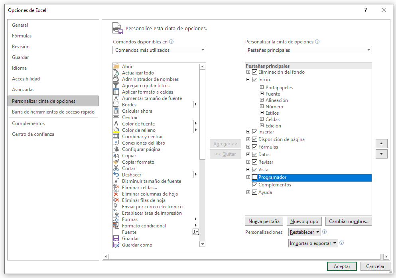Expand the Alineación group
The width and height of the screenshot is (396, 278).
(x=262, y=100)
